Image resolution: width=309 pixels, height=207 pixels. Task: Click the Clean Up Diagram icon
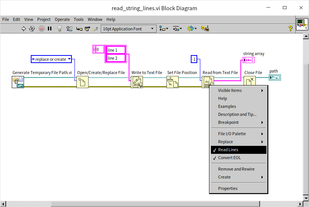[x=205, y=28]
